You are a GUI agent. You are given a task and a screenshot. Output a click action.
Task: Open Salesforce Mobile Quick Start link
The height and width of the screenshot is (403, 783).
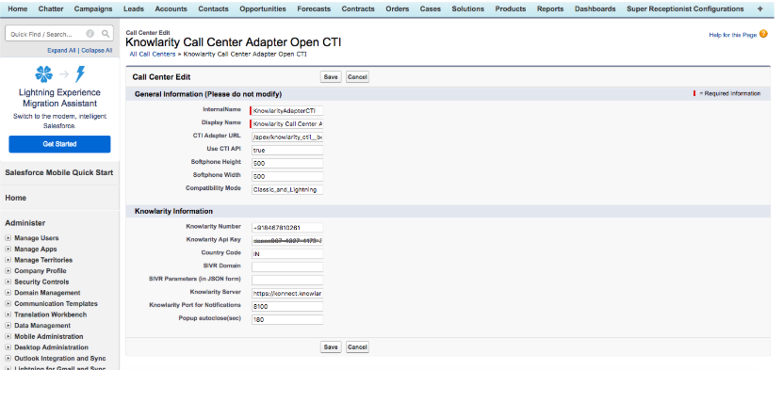click(x=59, y=172)
